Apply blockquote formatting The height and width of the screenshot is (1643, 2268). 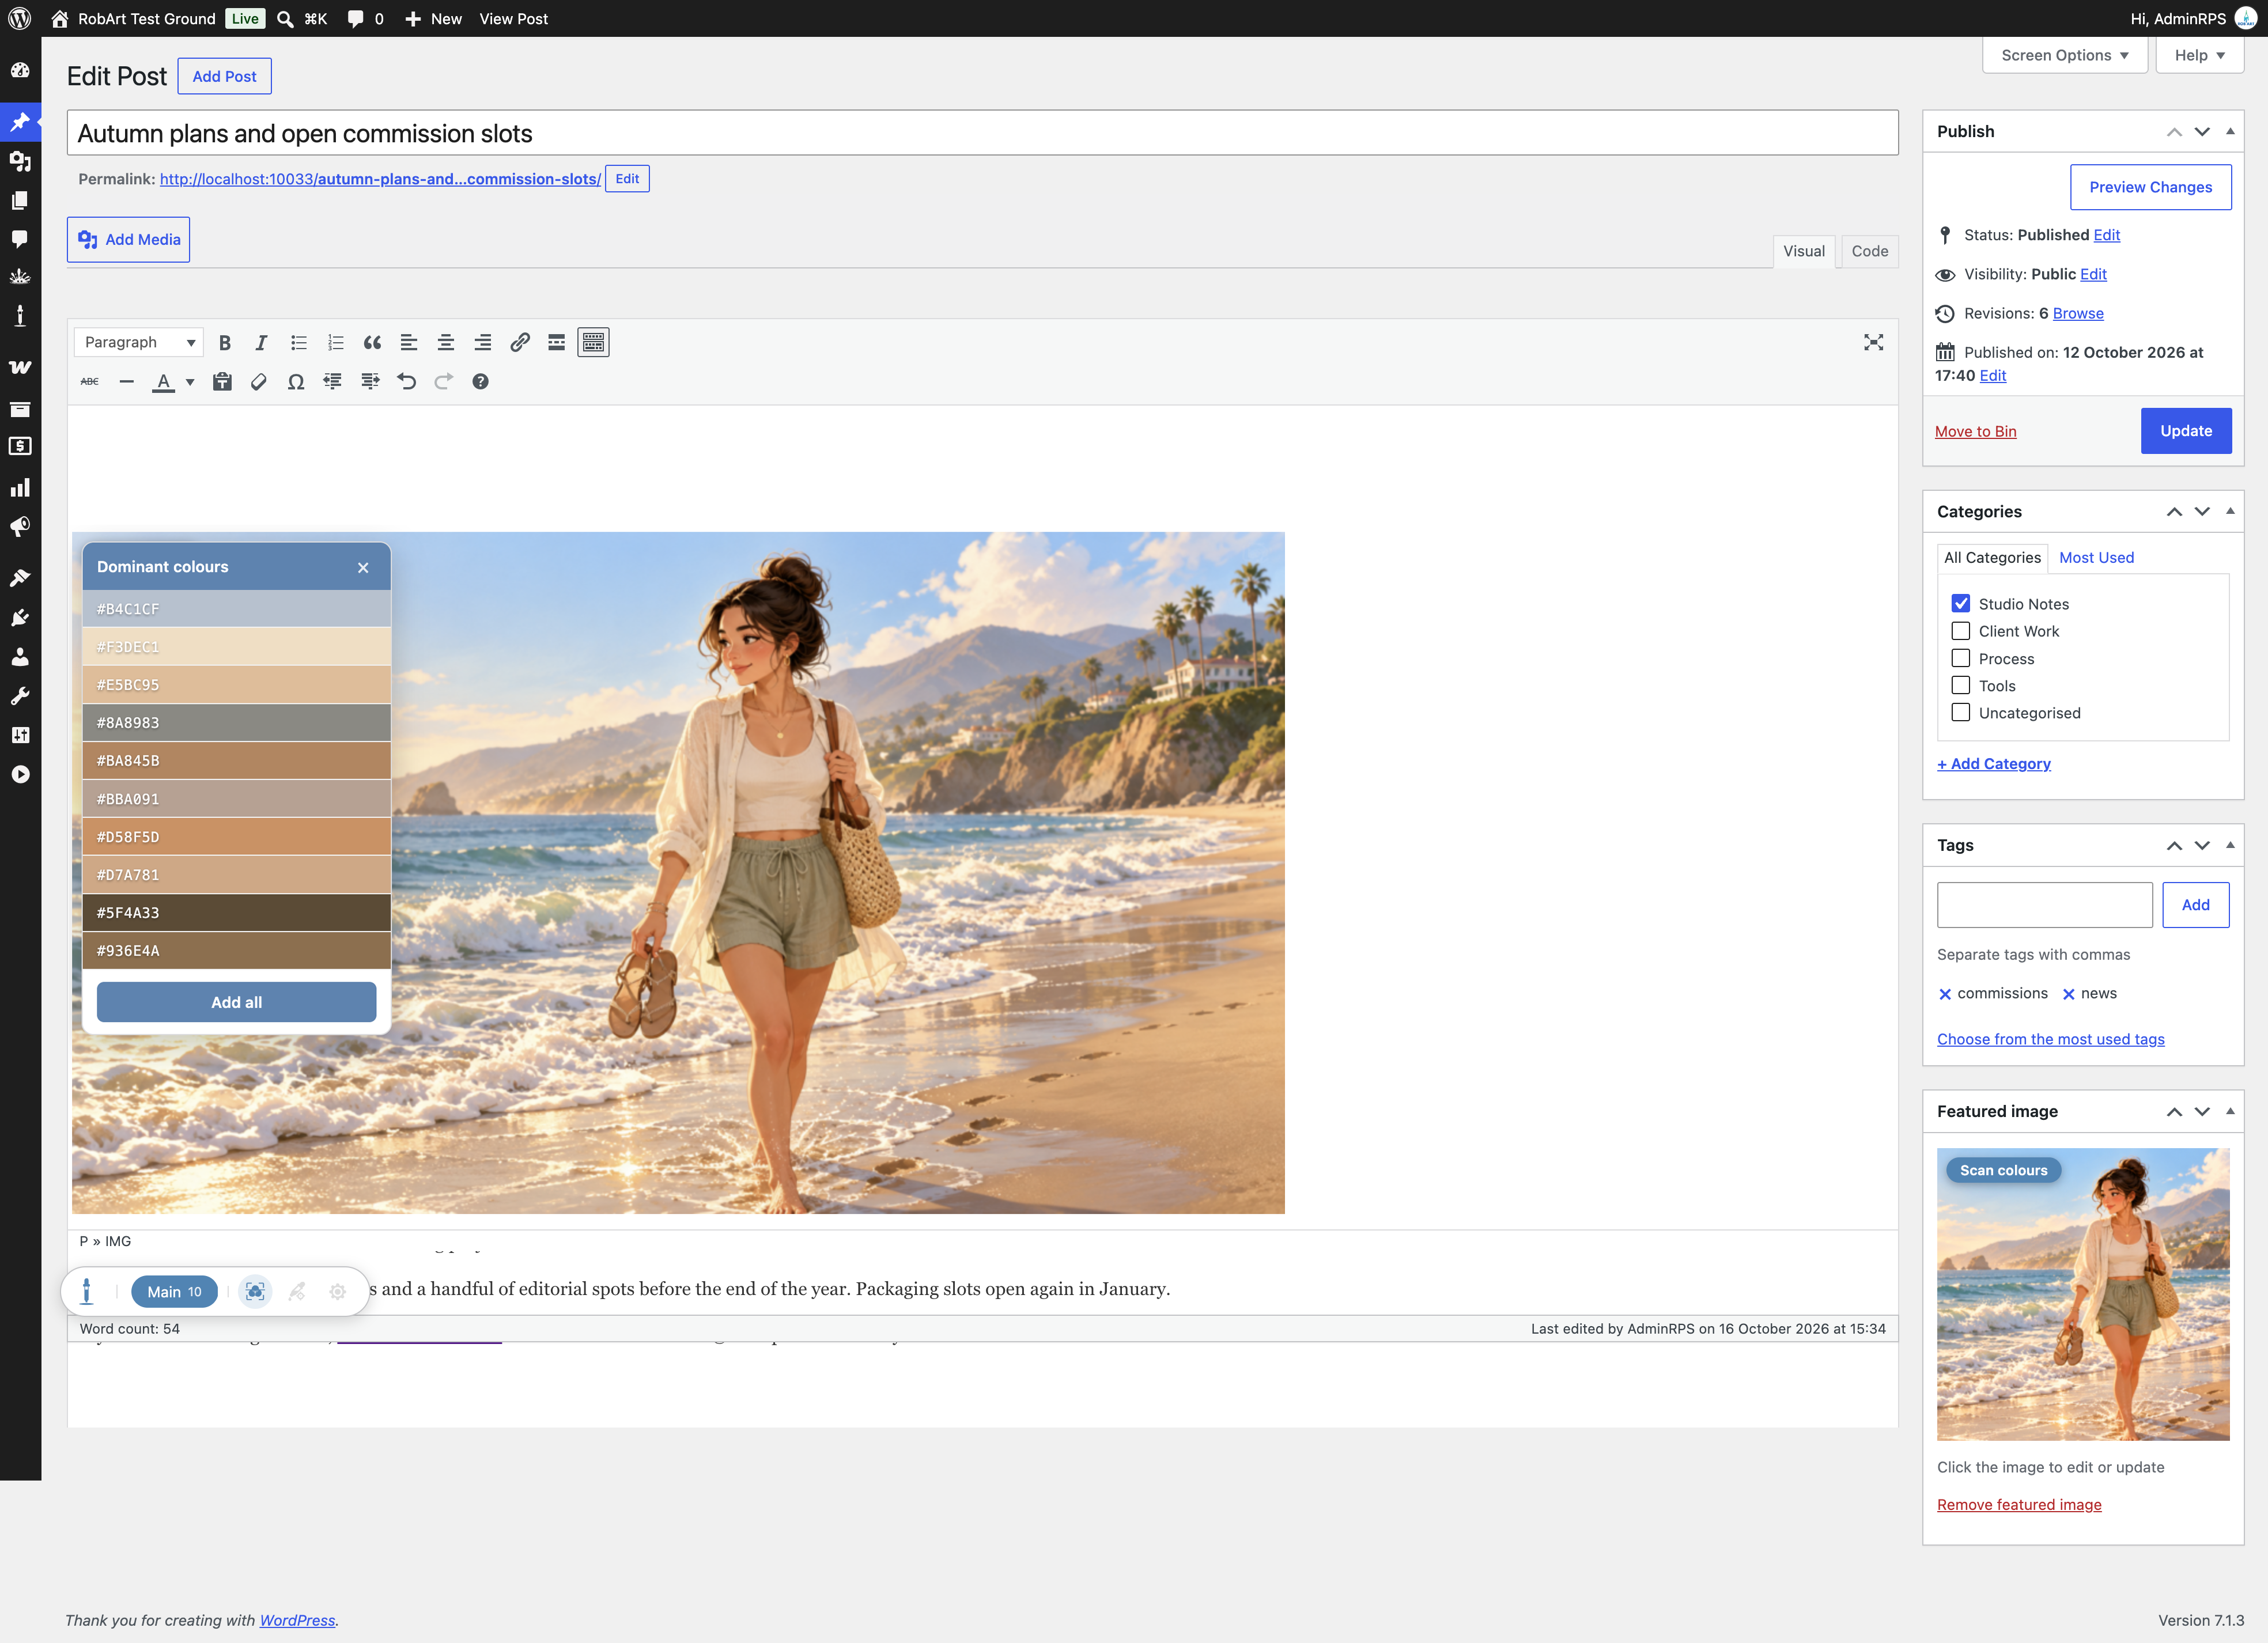pyautogui.click(x=372, y=343)
